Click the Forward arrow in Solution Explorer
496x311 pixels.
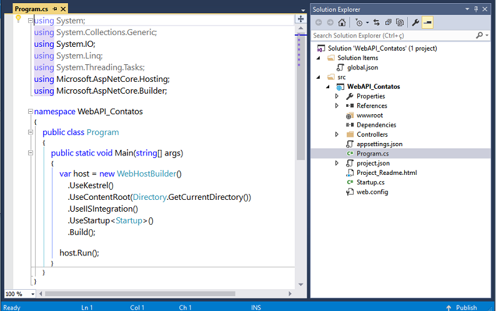pos(330,22)
